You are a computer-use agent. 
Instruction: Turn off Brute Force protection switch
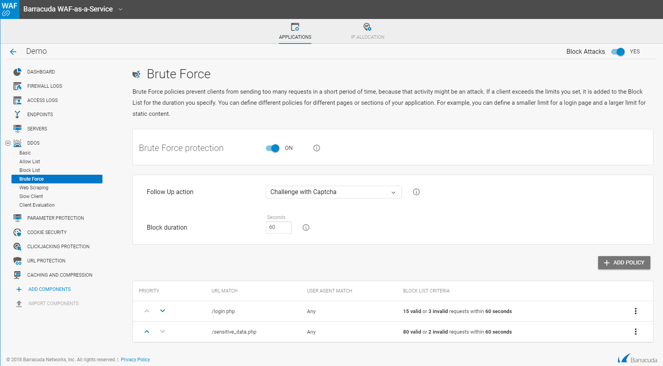point(273,148)
